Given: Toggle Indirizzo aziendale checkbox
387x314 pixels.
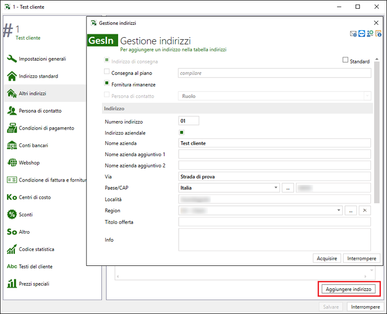Looking at the screenshot, I should pos(182,132).
